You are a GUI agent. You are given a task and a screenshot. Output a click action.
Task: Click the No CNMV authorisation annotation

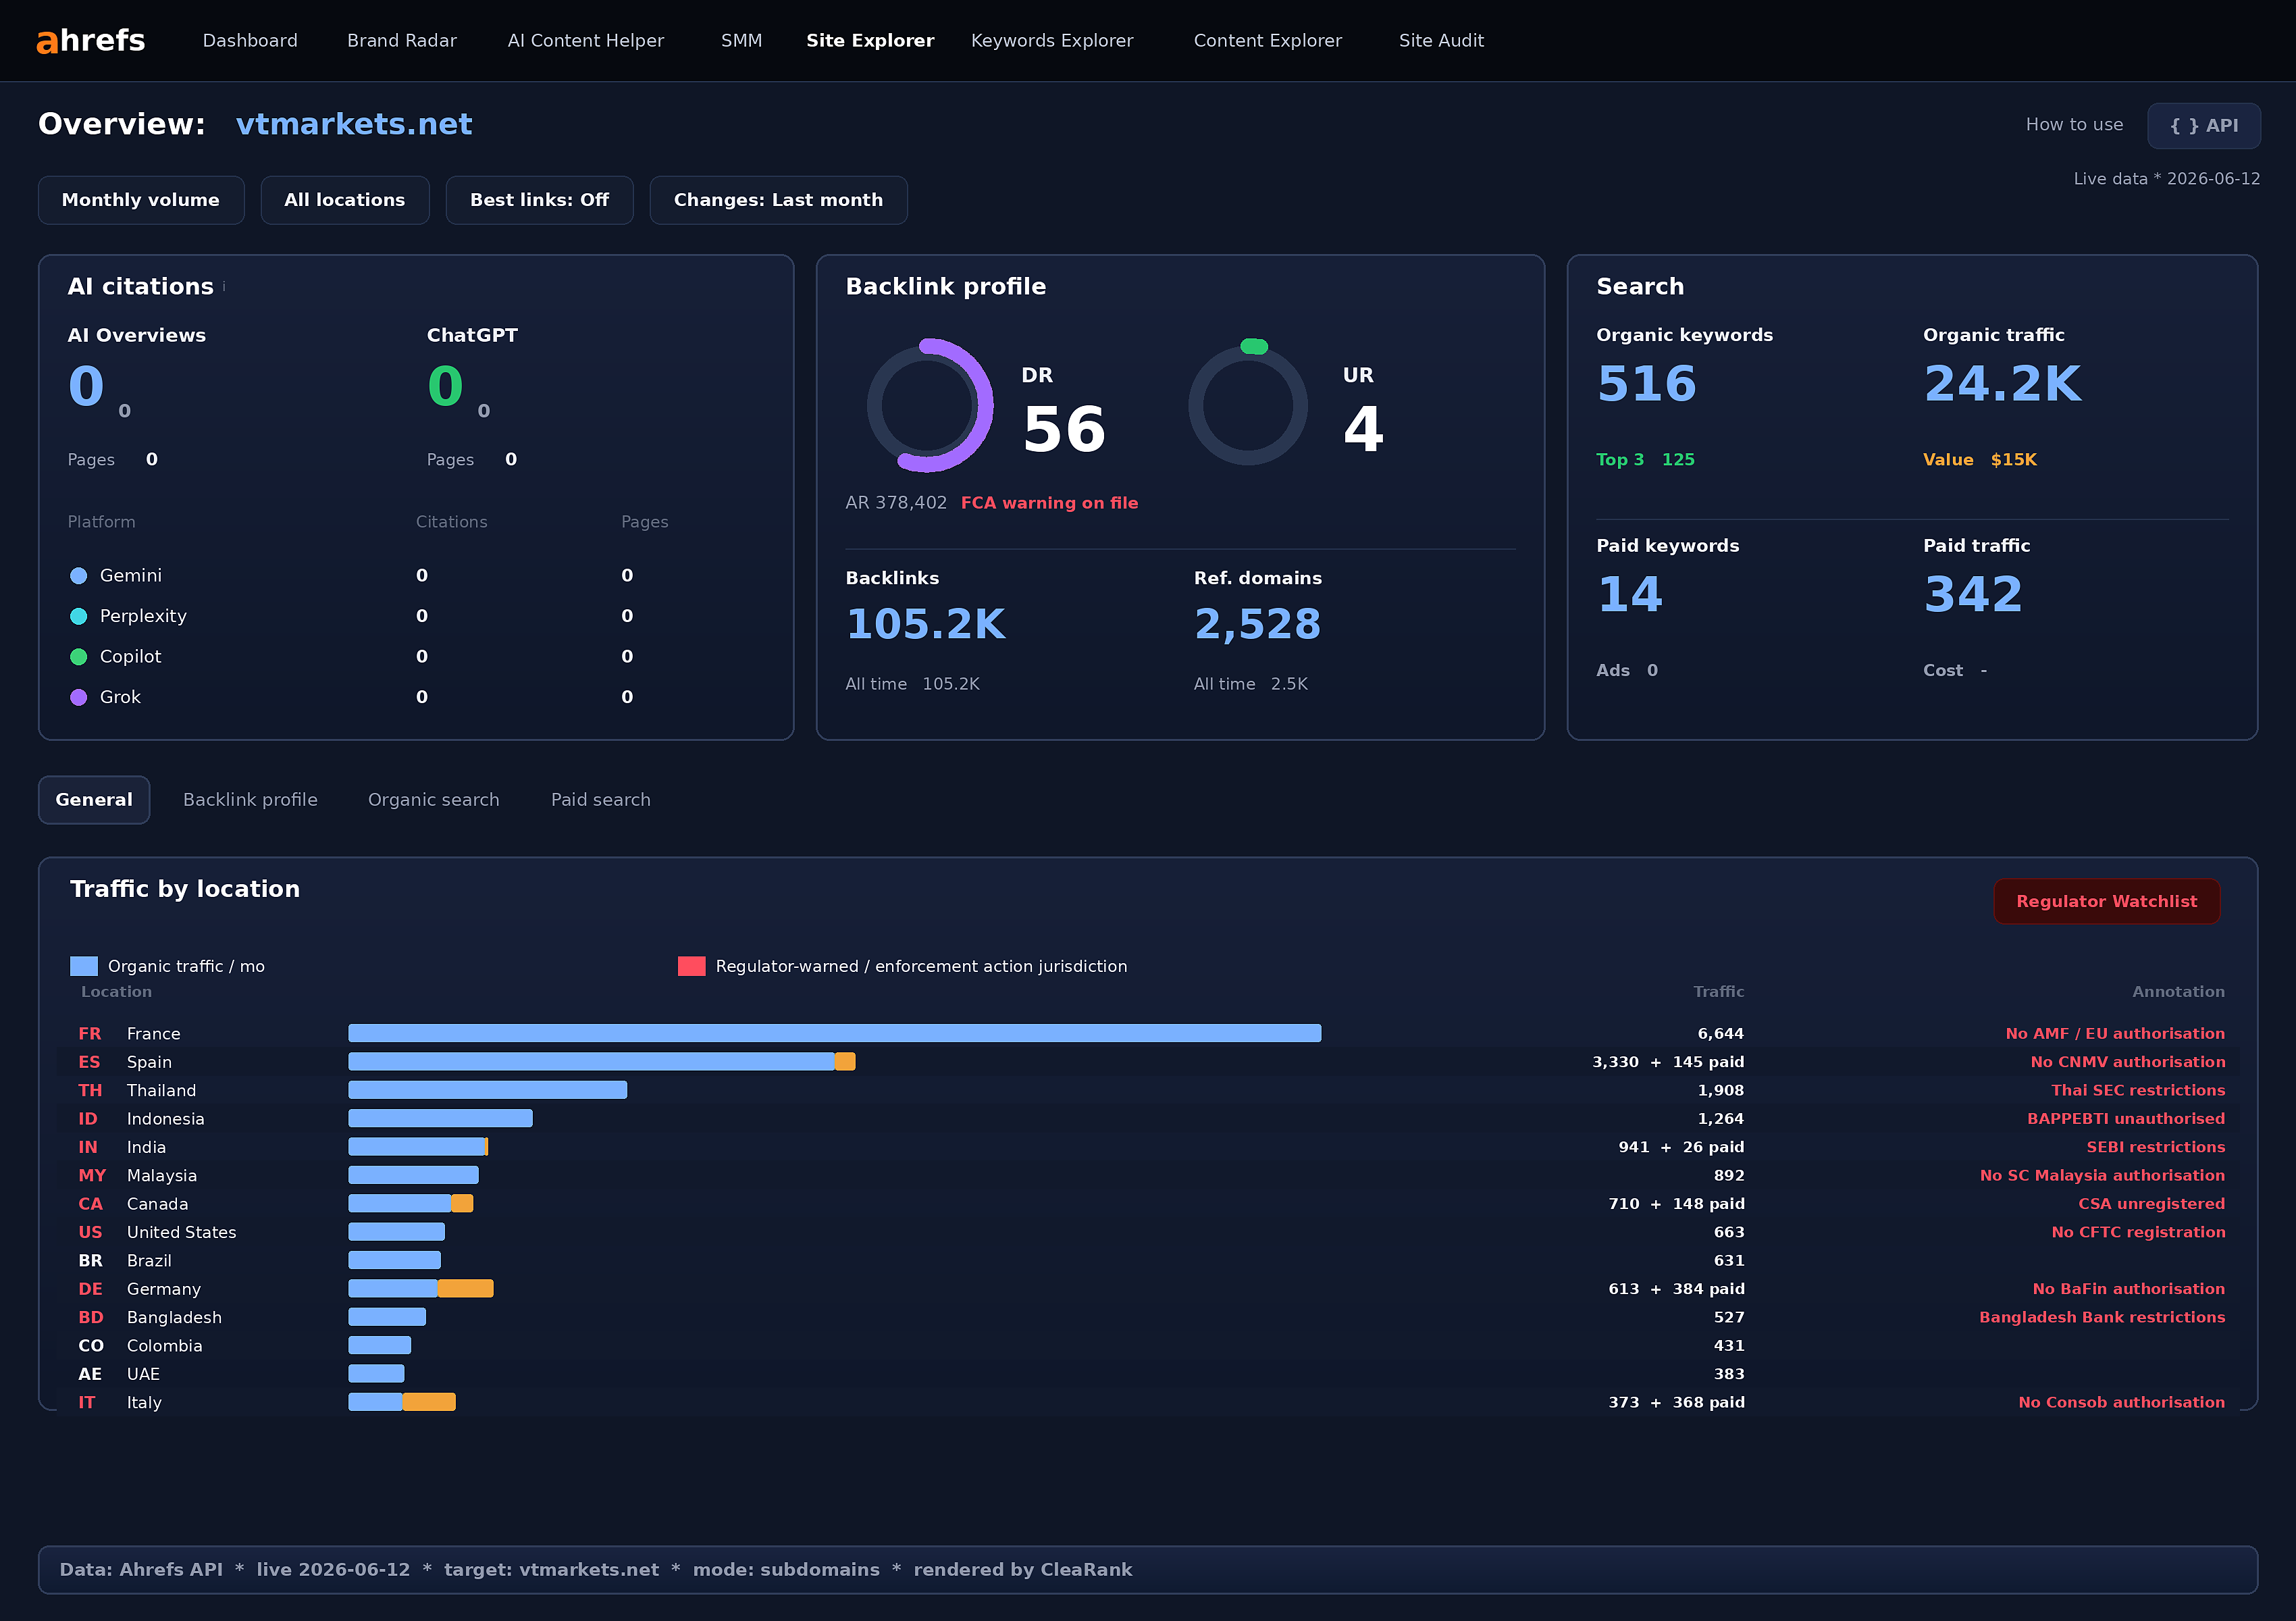[2128, 1062]
